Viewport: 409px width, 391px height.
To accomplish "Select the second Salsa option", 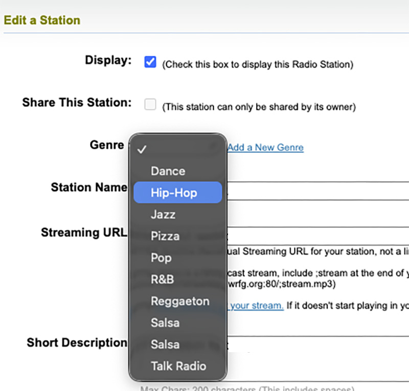I will 177,344.
